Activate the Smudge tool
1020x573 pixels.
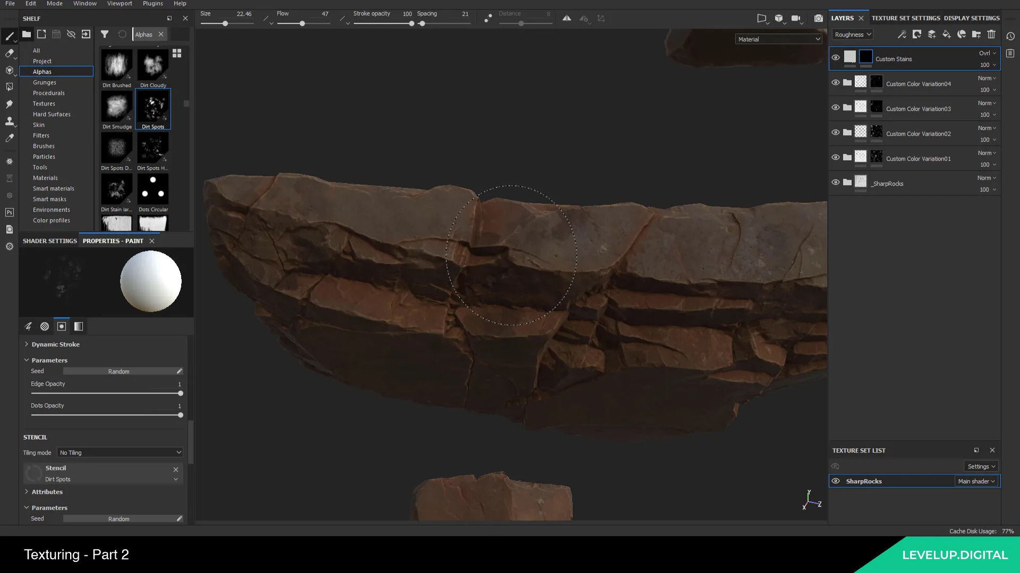(10, 104)
